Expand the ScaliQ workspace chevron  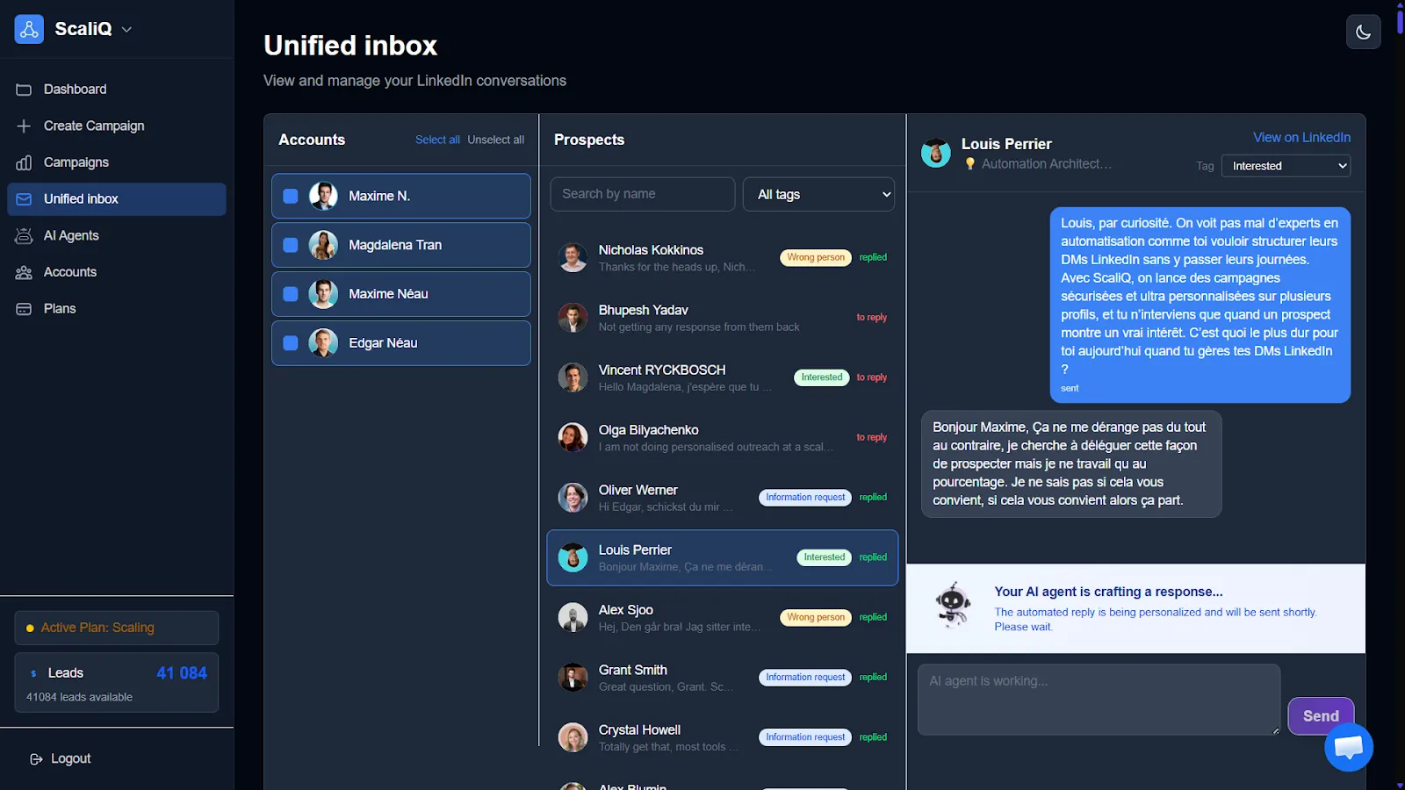pyautogui.click(x=127, y=29)
